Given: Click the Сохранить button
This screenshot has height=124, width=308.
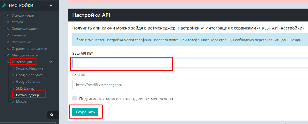Looking at the screenshot, I should 85,112.
